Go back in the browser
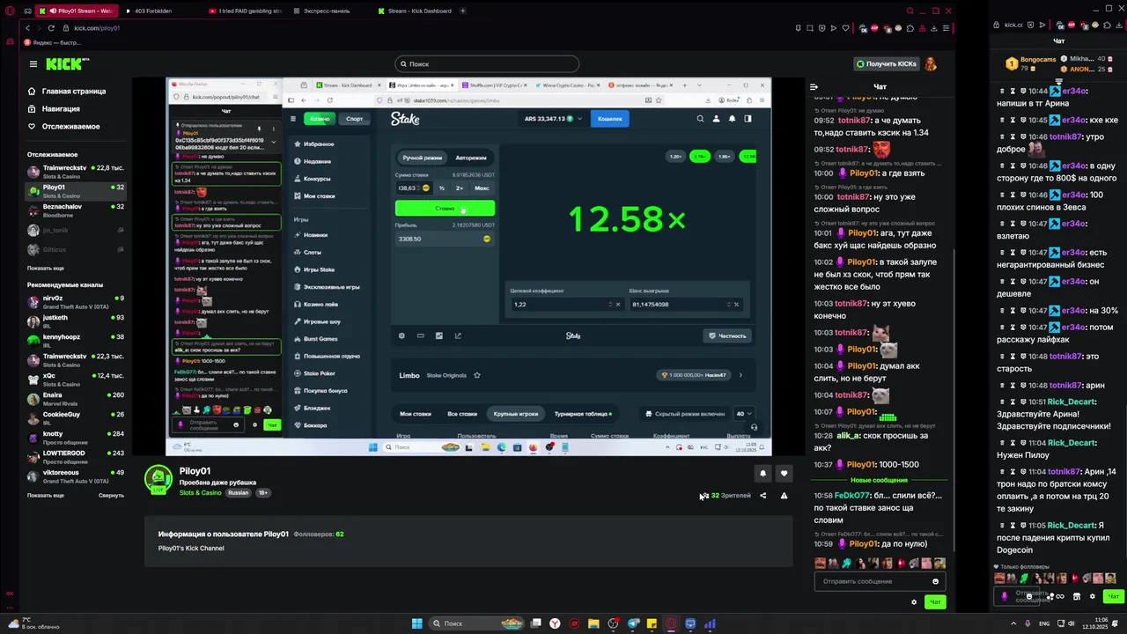 click(27, 28)
